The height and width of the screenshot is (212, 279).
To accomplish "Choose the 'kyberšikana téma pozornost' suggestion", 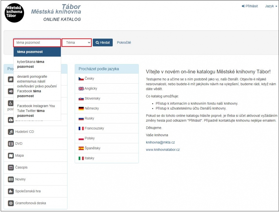I will (x=37, y=64).
